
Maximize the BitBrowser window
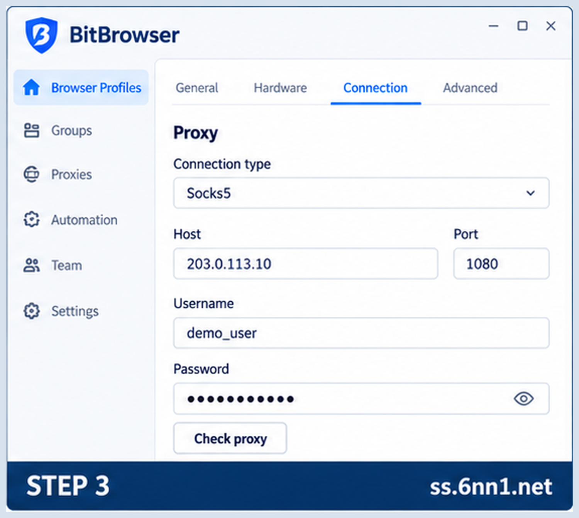tap(522, 26)
